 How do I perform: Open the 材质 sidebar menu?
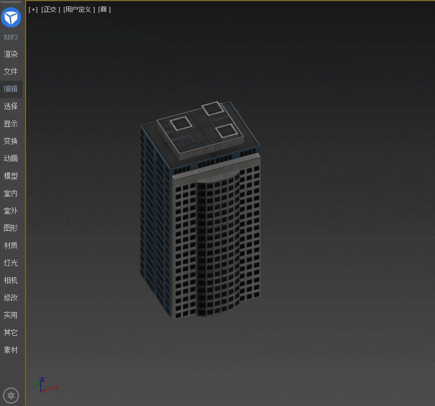[x=11, y=245]
